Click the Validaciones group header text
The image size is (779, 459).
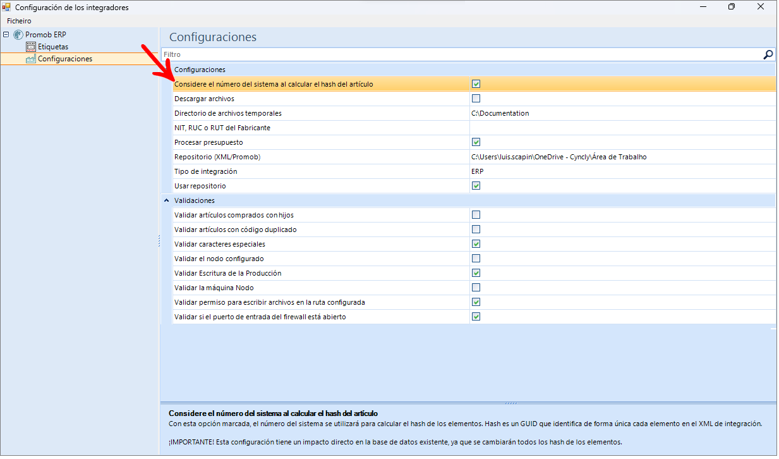(195, 200)
